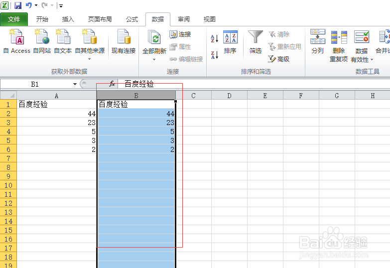Select column F header
Viewport: 390px width, 268px height.
click(x=301, y=96)
